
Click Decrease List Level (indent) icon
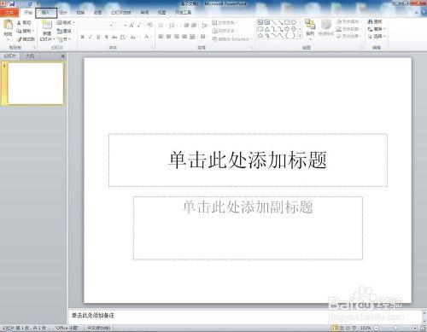point(186,26)
